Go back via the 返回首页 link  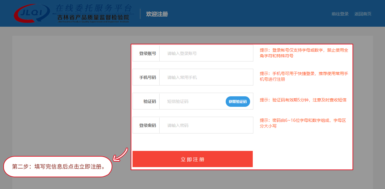(363, 14)
